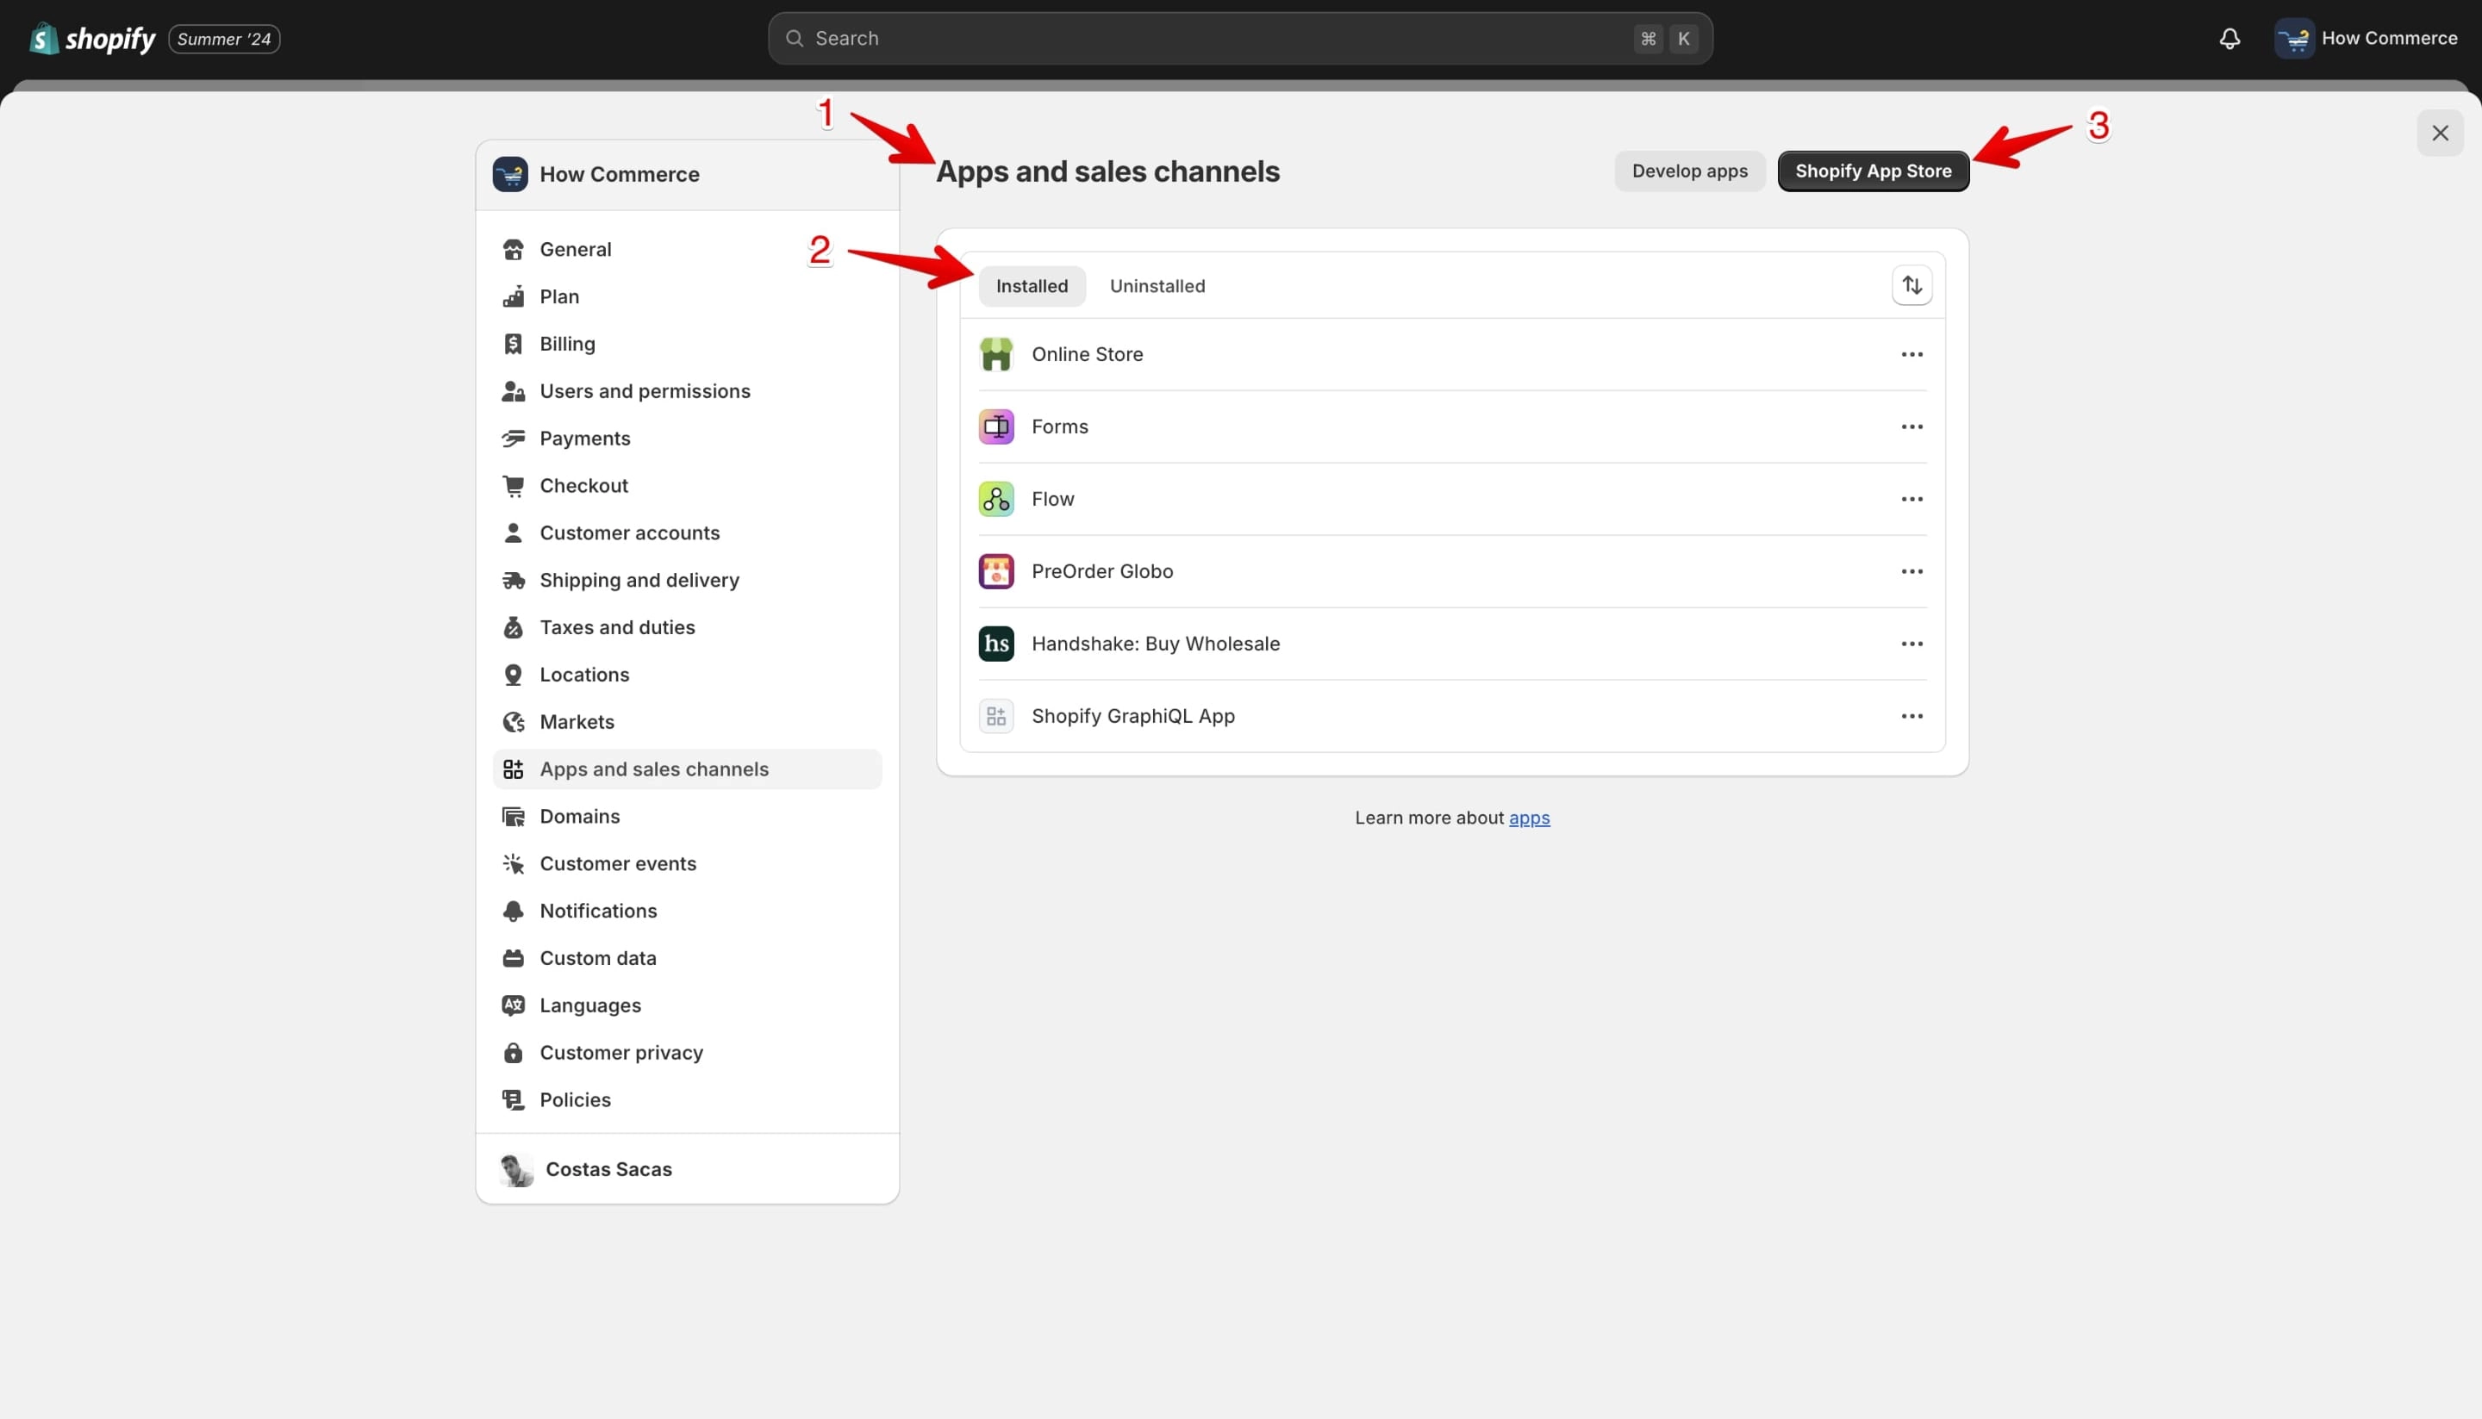Click the Taxes and duties icon

513,627
